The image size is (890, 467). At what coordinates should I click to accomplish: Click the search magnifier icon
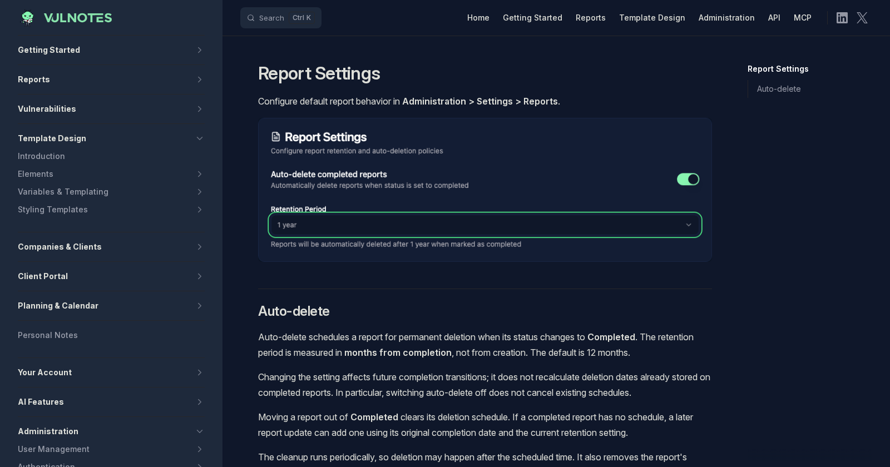pos(251,18)
